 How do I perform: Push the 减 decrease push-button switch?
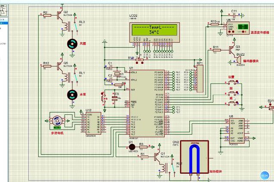coord(232,103)
